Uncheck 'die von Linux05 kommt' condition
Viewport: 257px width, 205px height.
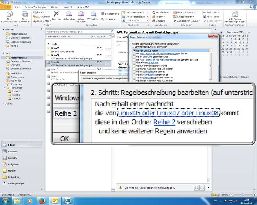click(134, 51)
